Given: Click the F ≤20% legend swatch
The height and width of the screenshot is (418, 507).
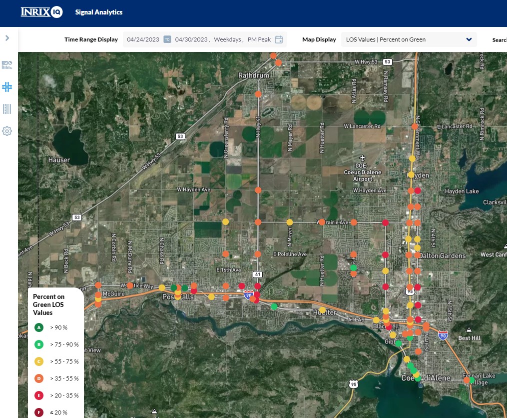Looking at the screenshot, I should [39, 412].
